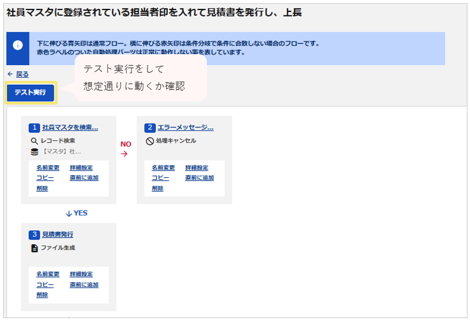470x320 pixels.
Task: Click the page title starting 社員マスタに登録
Action: pos(154,13)
